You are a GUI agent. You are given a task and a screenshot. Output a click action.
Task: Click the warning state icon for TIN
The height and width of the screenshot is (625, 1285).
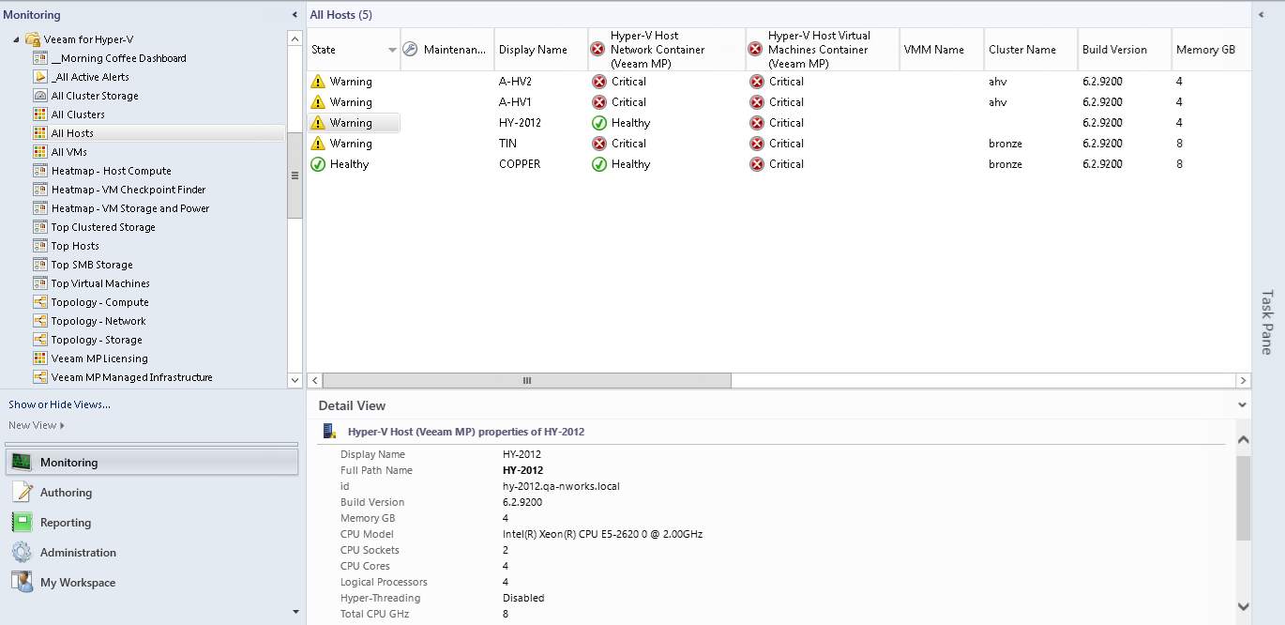[x=318, y=144]
